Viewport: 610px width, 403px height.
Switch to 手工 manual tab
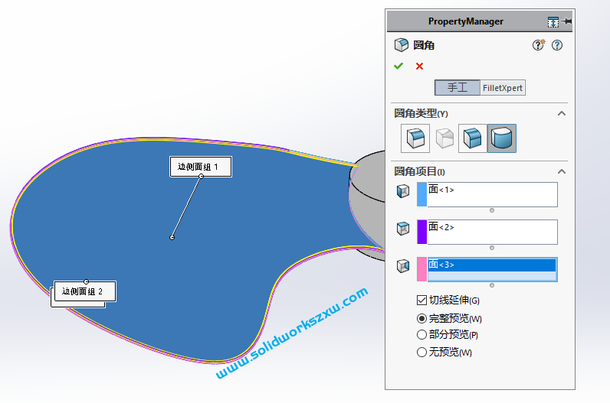[x=457, y=88]
